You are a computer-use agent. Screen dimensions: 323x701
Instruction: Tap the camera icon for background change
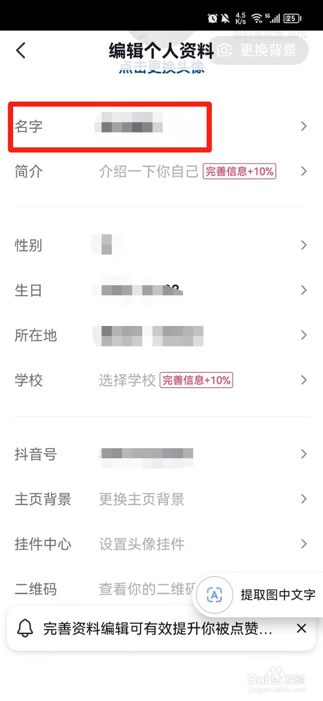pyautogui.click(x=225, y=50)
